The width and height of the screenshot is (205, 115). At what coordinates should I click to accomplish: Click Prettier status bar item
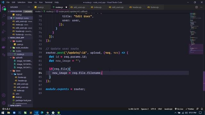[190, 109]
